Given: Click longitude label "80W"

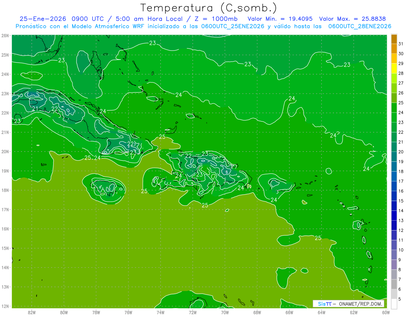Looking at the screenshot, I should pos(64,312).
